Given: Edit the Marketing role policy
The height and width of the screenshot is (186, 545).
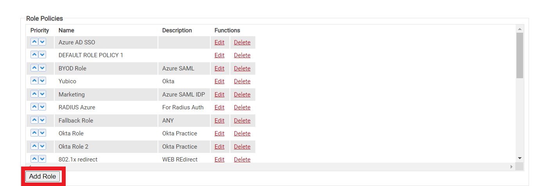Looking at the screenshot, I should click(x=219, y=95).
